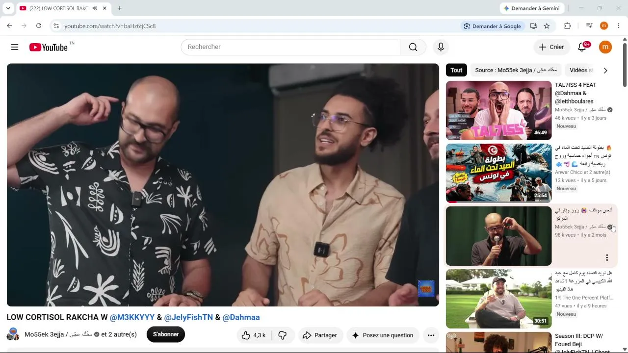Open the @JelyFishTN channel link
Viewport: 628px width, 353px height.
click(188, 317)
